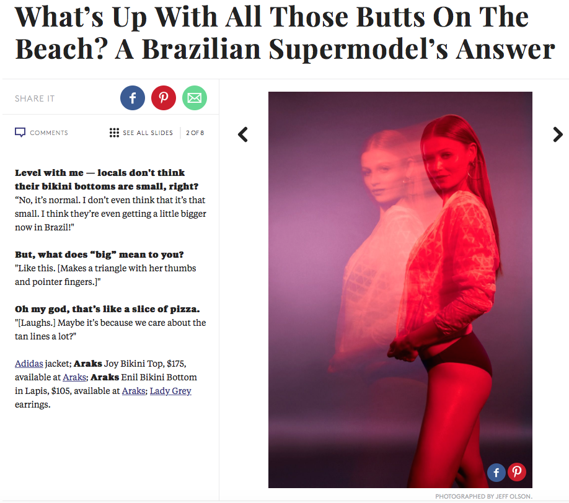Click the COMMENTS label
The width and height of the screenshot is (569, 503).
pyautogui.click(x=49, y=133)
